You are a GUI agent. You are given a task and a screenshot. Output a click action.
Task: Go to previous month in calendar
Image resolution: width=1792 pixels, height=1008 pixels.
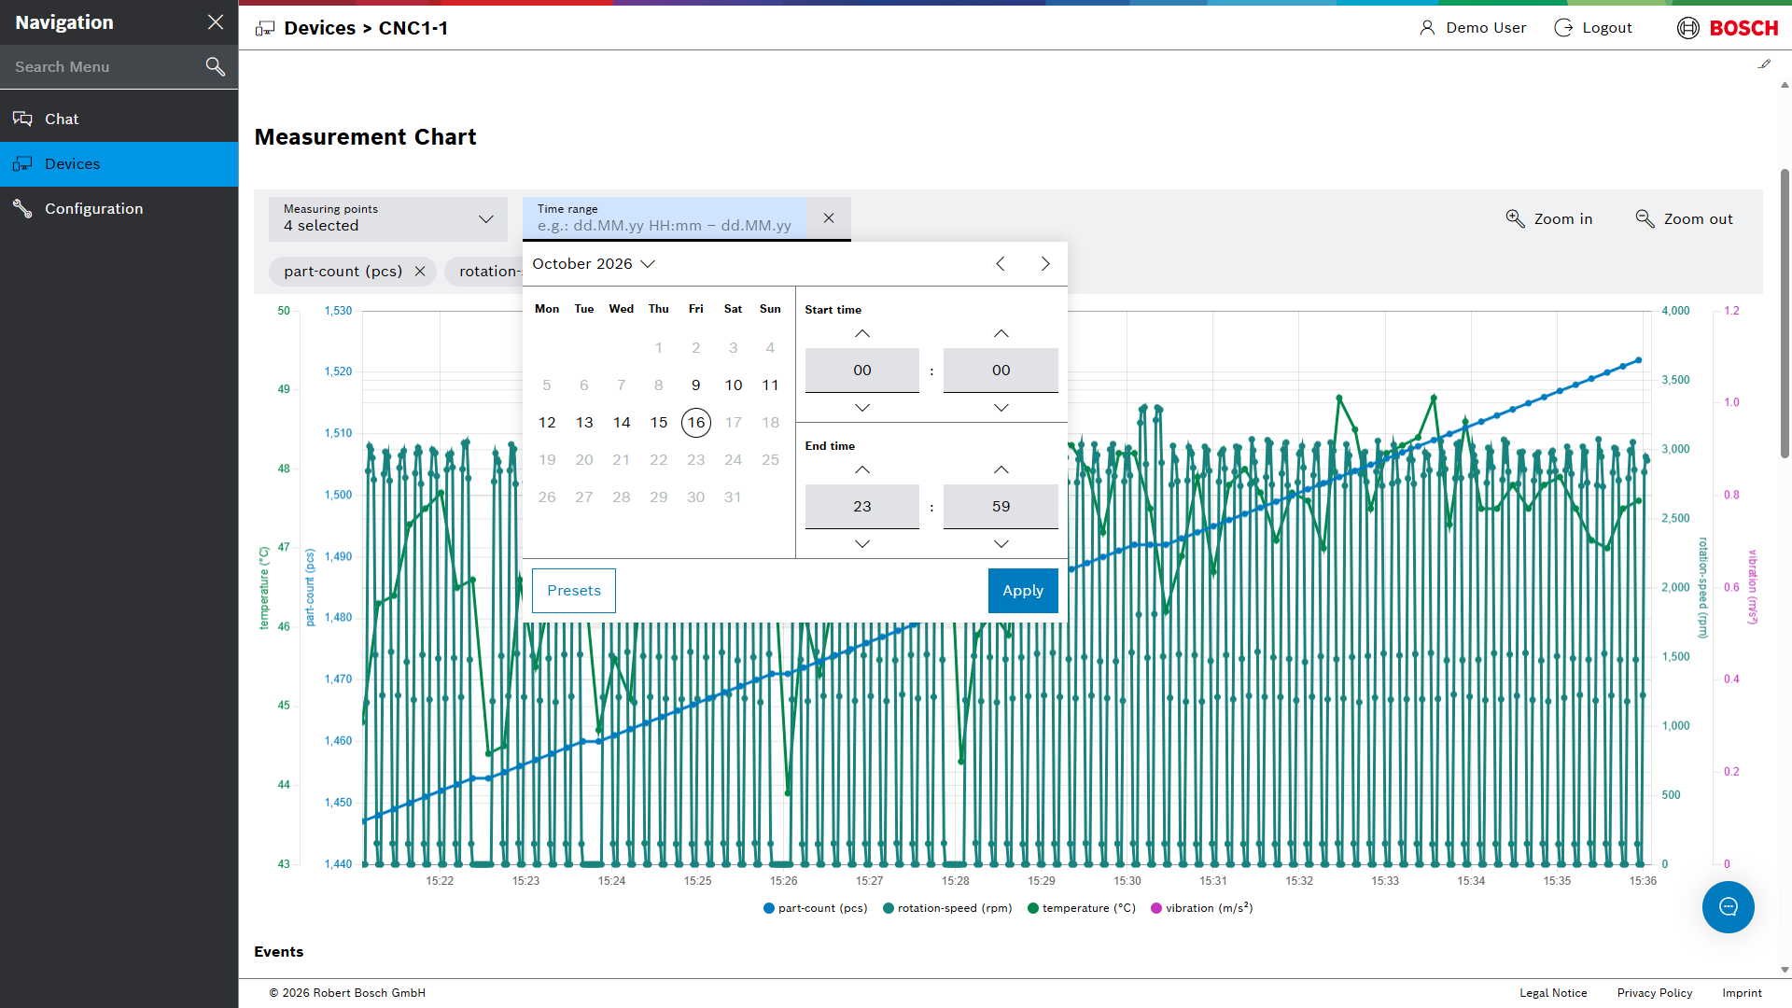pyautogui.click(x=1001, y=264)
